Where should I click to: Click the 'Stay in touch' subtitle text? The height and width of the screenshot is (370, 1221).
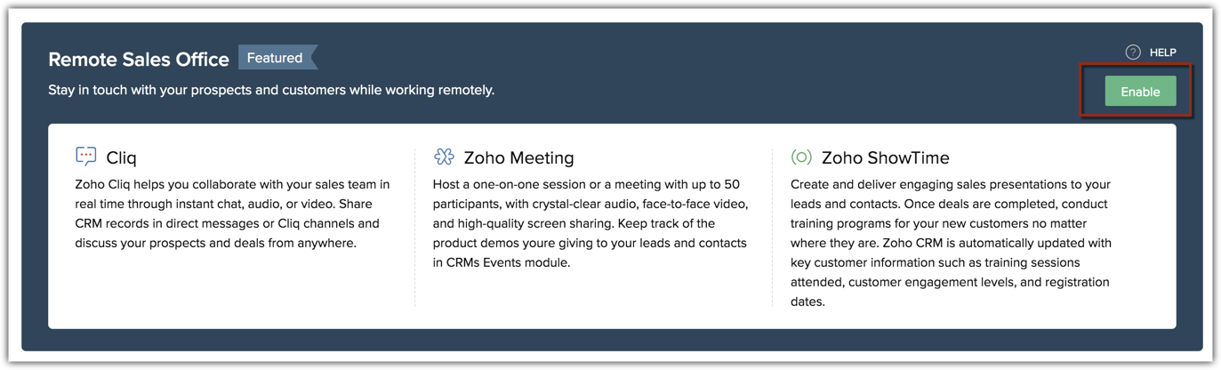click(271, 90)
